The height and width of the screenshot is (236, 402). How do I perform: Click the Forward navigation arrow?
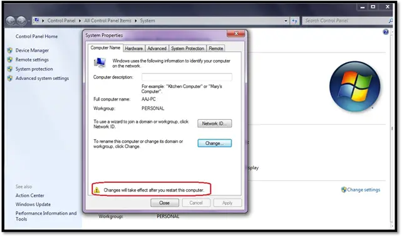pyautogui.click(x=21, y=21)
